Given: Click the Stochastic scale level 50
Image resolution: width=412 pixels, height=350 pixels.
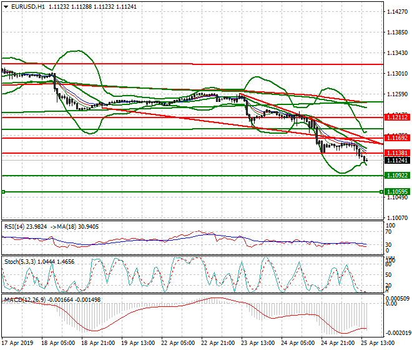Looking at the screenshot, I should tap(388, 275).
